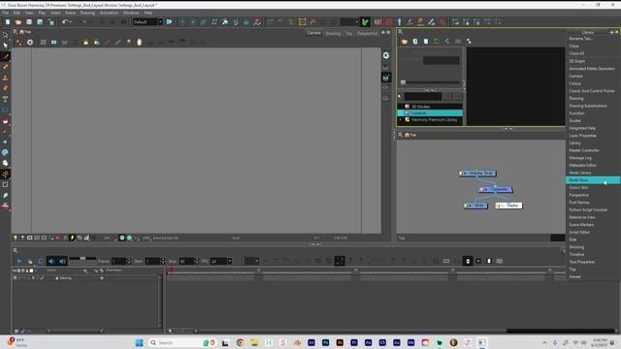Viewport: 621px width, 349px height.
Task: Select the Pencil tool in the tools toolbar
Action: (5, 67)
